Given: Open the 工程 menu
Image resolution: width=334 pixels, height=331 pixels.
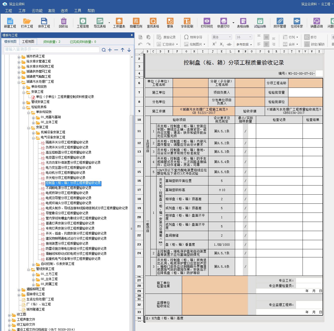Looking at the screenshot, I should click(x=8, y=11).
